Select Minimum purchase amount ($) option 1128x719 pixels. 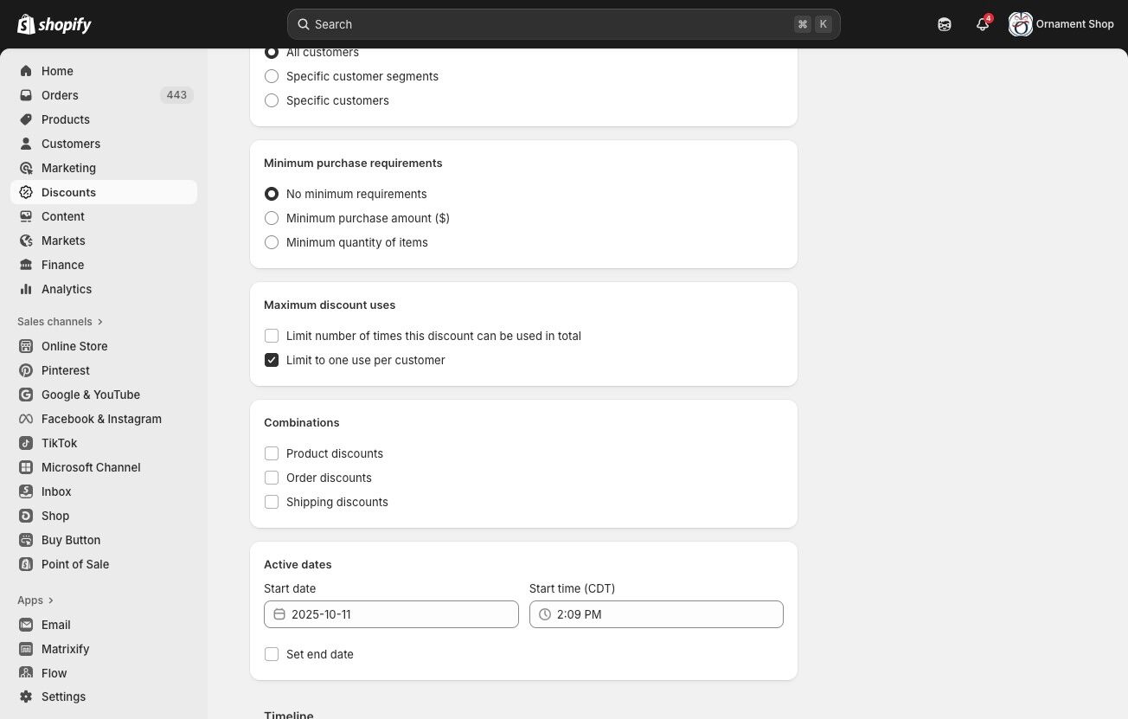click(272, 218)
